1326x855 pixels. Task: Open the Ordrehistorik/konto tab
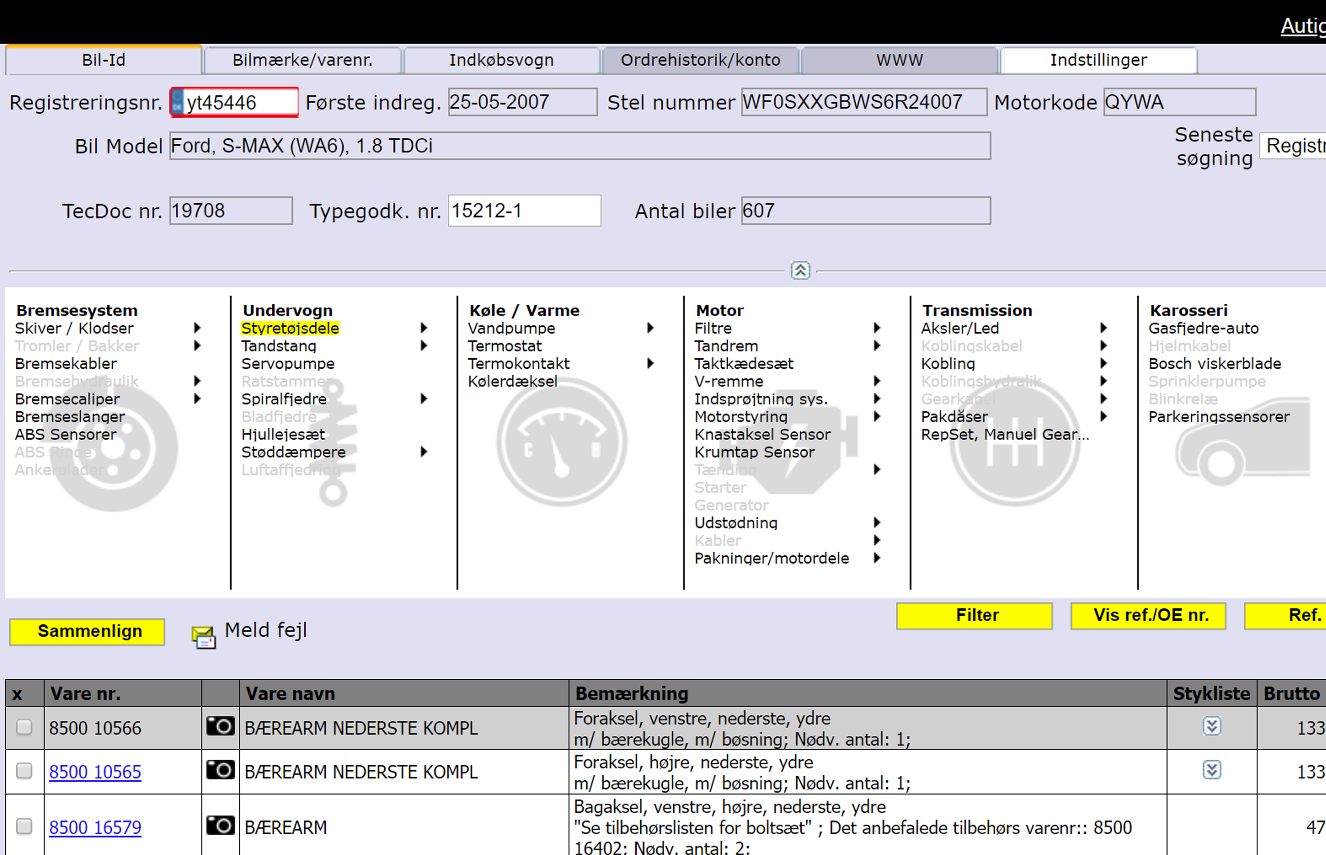click(700, 60)
